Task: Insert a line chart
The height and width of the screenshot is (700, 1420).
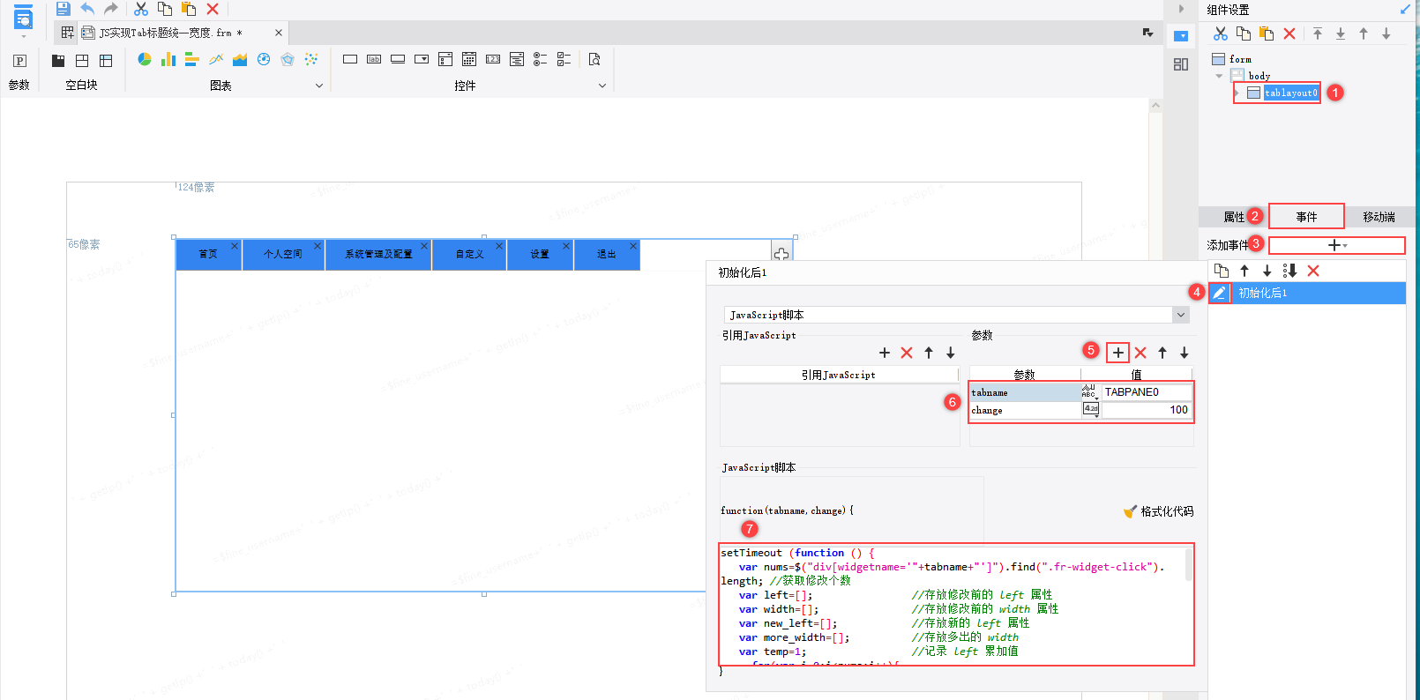Action: point(216,59)
